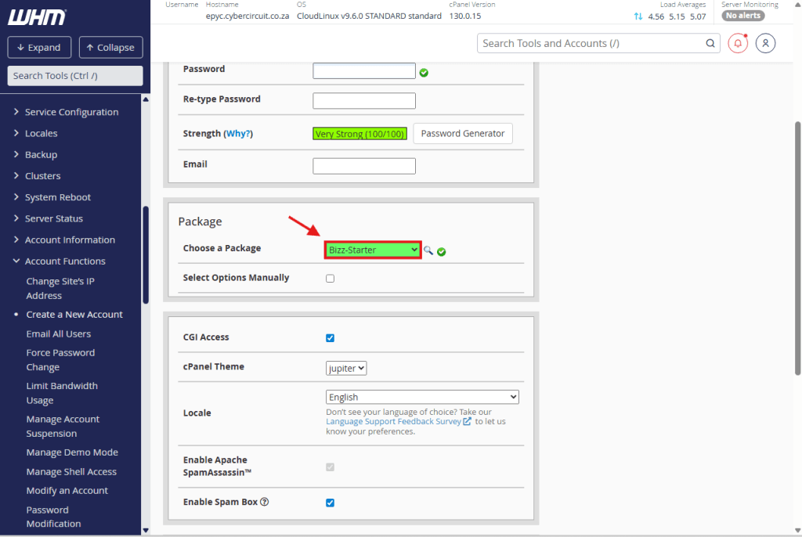Click the WHM logo
This screenshot has width=802, height=537.
(x=38, y=17)
